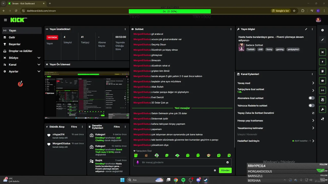Open external link icon for Yapay Zeka Denetimi
Image resolution: width=328 pixels, height=184 pixels.
click(x=313, y=113)
